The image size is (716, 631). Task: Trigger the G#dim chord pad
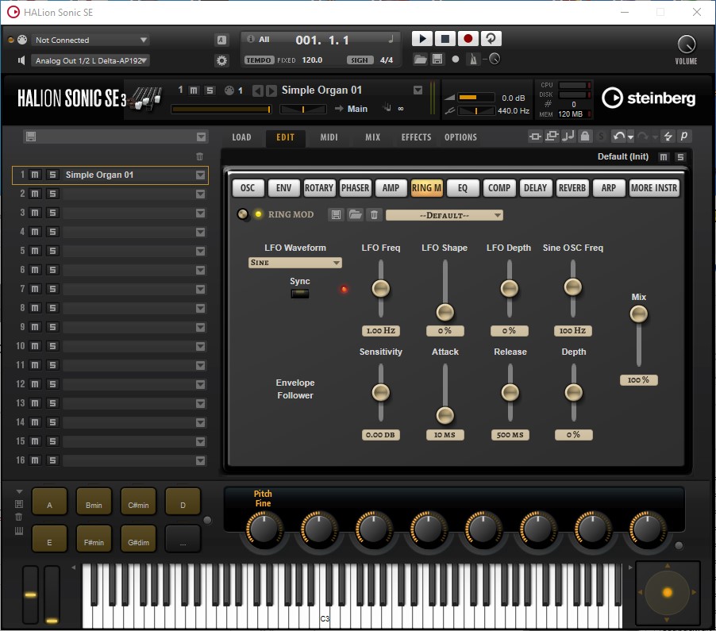[138, 539]
